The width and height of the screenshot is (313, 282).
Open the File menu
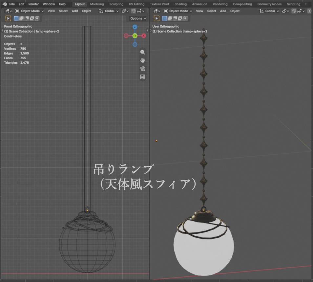pos(12,4)
